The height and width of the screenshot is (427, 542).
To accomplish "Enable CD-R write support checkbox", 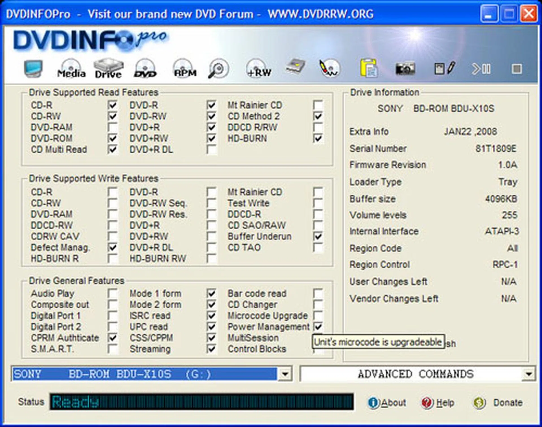I will point(112,192).
